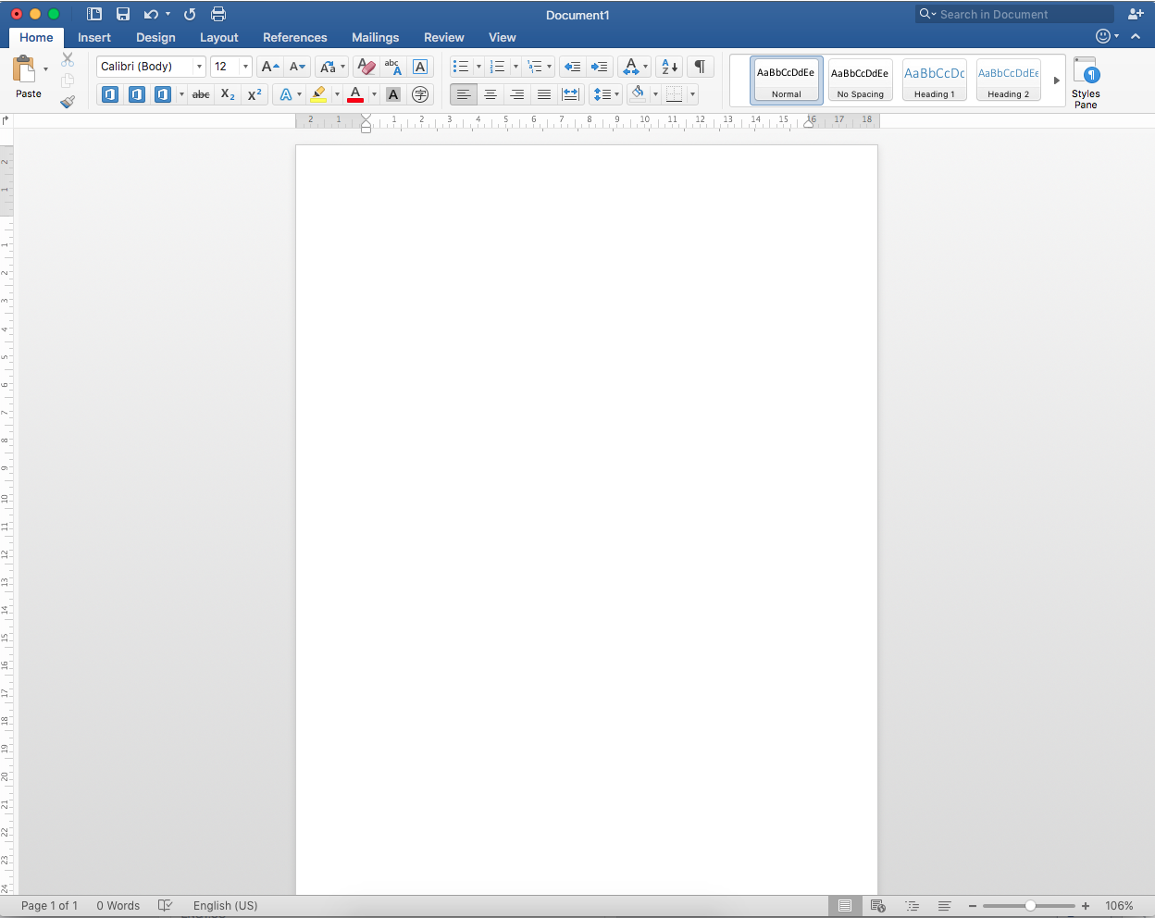Switch to the Review tab
This screenshot has height=918, width=1155.
point(444,38)
